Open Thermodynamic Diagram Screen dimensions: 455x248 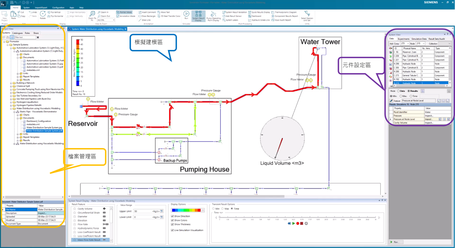tap(284, 12)
